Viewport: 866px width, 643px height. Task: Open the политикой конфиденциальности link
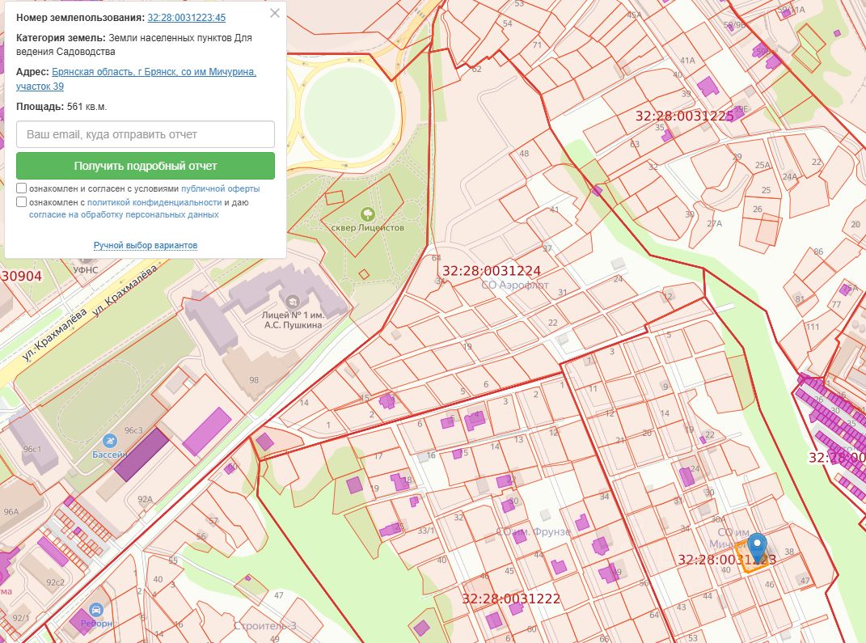pyautogui.click(x=154, y=202)
